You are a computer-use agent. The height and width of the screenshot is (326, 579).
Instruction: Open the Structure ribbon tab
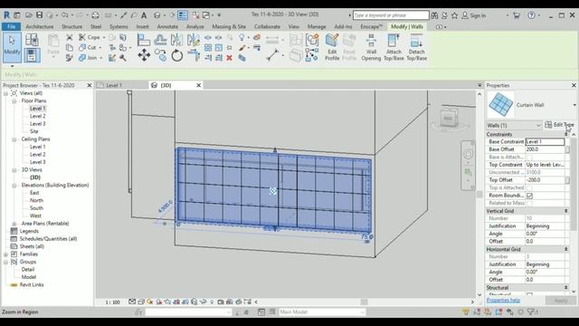tap(71, 26)
